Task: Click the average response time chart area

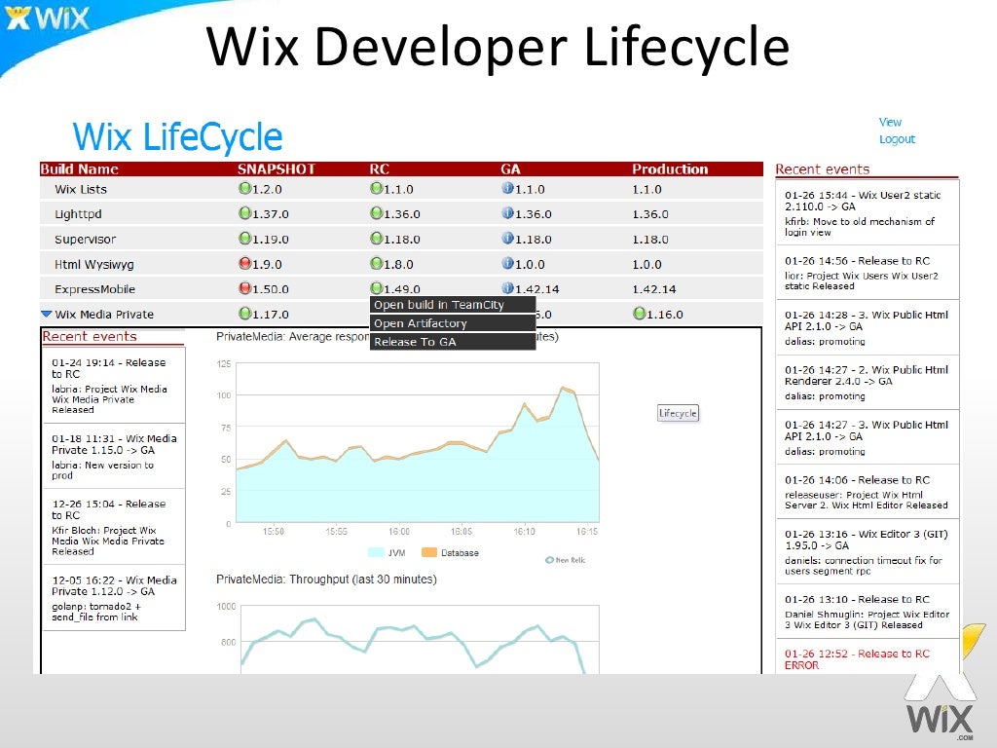Action: [417, 442]
